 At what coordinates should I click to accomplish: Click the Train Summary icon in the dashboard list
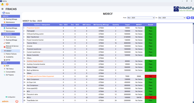(x=5, y=37)
